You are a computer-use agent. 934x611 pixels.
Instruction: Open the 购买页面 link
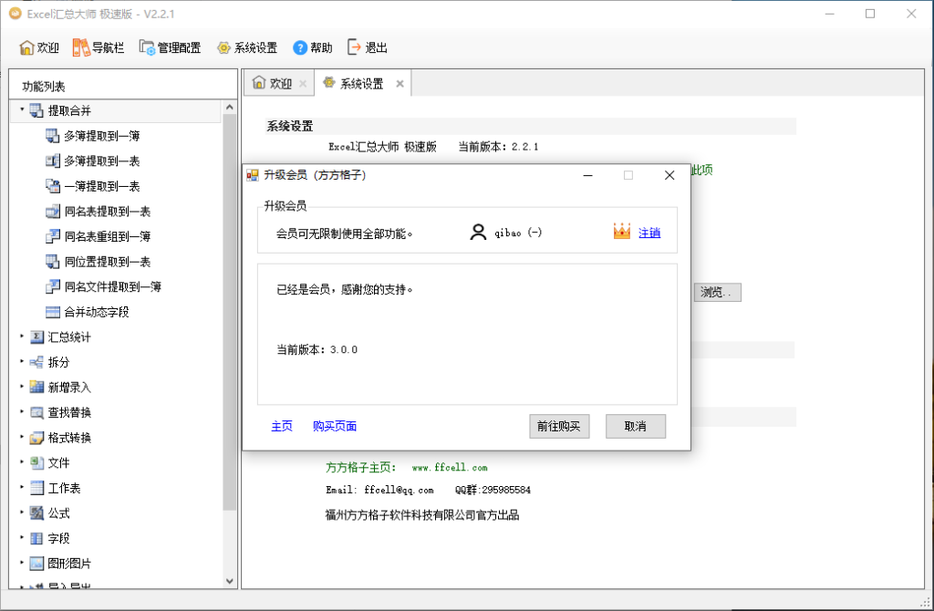pos(335,426)
